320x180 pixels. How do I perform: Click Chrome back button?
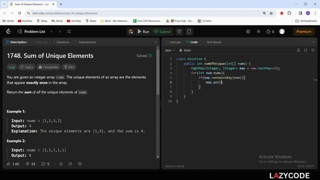point(4,13)
